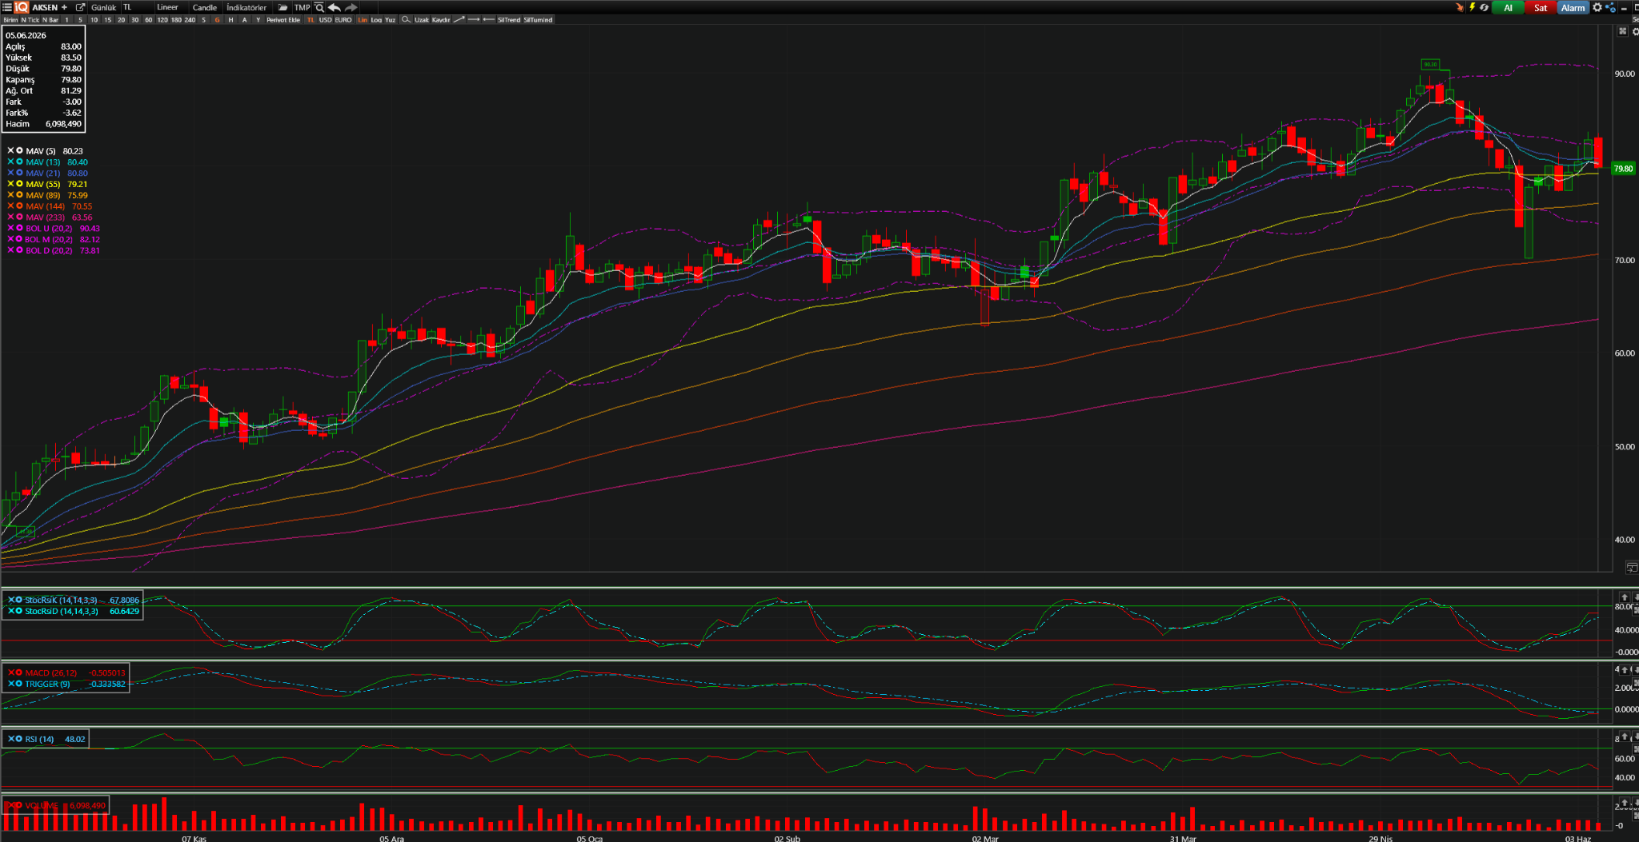Click the refresh sync icon
This screenshot has height=842, width=1639.
point(1485,7)
